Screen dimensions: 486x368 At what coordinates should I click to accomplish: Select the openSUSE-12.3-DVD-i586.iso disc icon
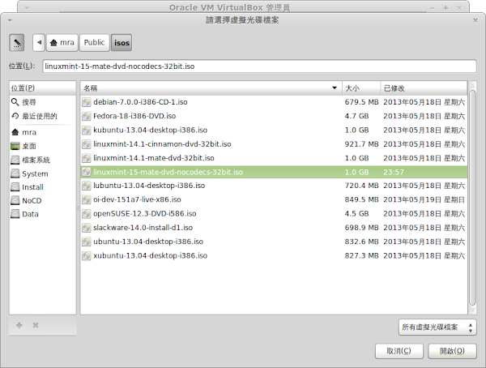(x=87, y=213)
